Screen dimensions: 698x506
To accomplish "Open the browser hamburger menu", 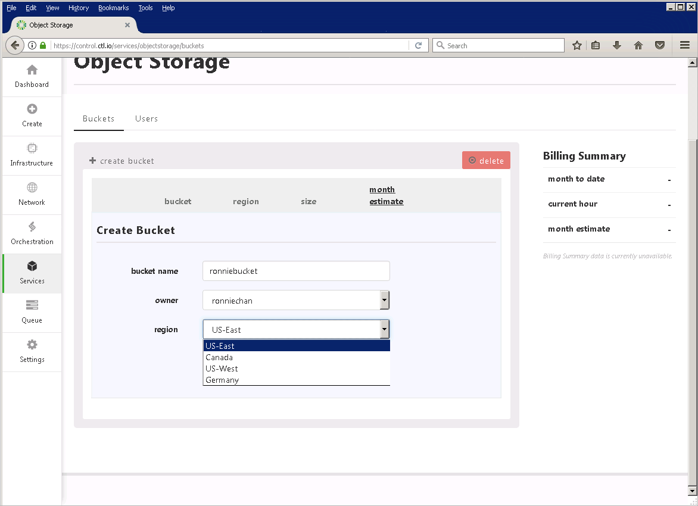I will pos(685,45).
